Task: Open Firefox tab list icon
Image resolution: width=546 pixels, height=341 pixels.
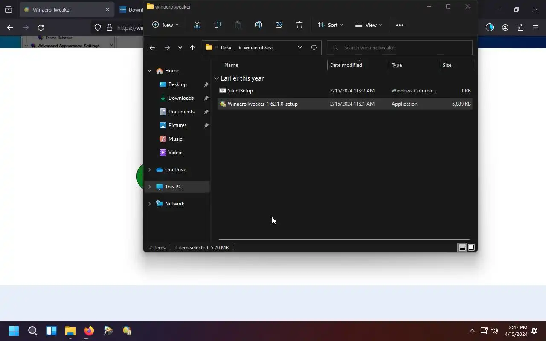Action: click(x=9, y=9)
